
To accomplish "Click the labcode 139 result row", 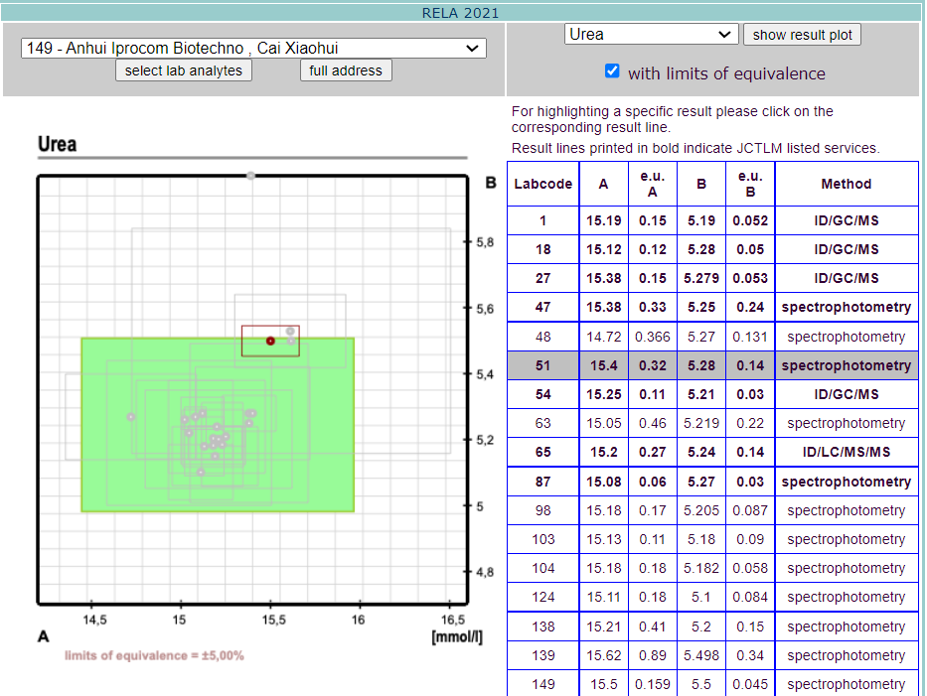I will [712, 655].
